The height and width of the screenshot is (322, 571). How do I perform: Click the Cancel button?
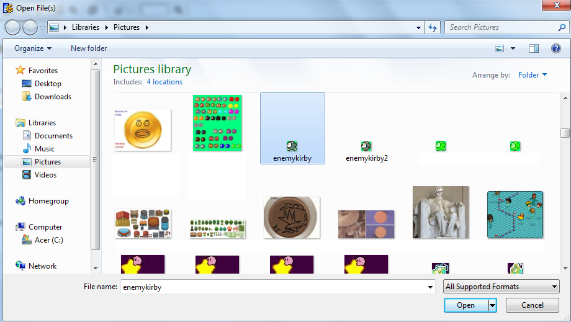(x=533, y=305)
